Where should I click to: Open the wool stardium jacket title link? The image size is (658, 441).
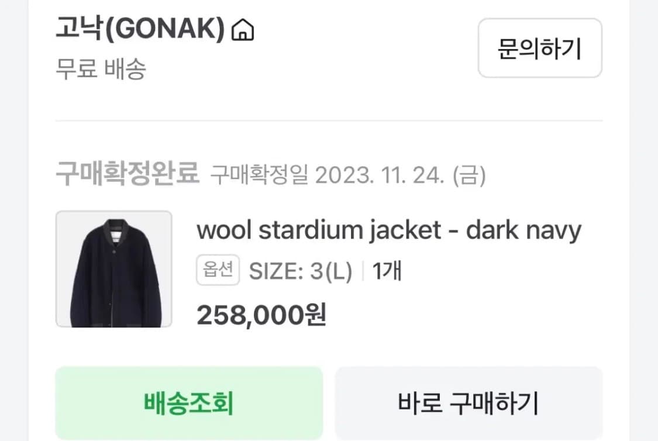(x=388, y=230)
